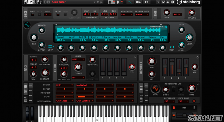Click the Filter Cutoff knob
This screenshot has width=224, height=122.
coord(78,67)
